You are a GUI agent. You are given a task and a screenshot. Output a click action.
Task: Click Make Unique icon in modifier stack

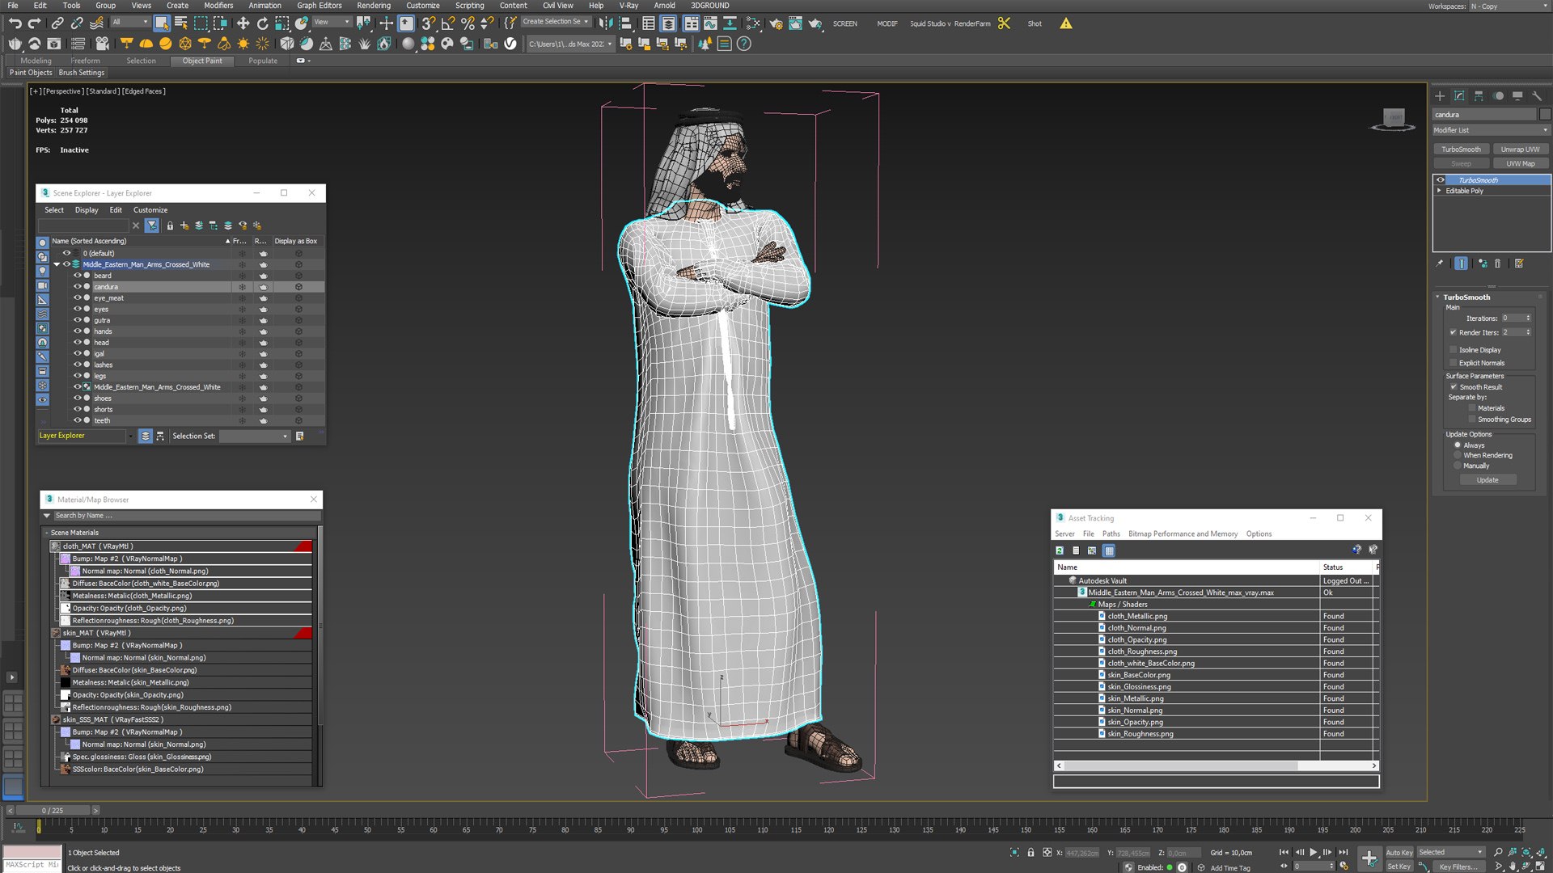(1482, 264)
